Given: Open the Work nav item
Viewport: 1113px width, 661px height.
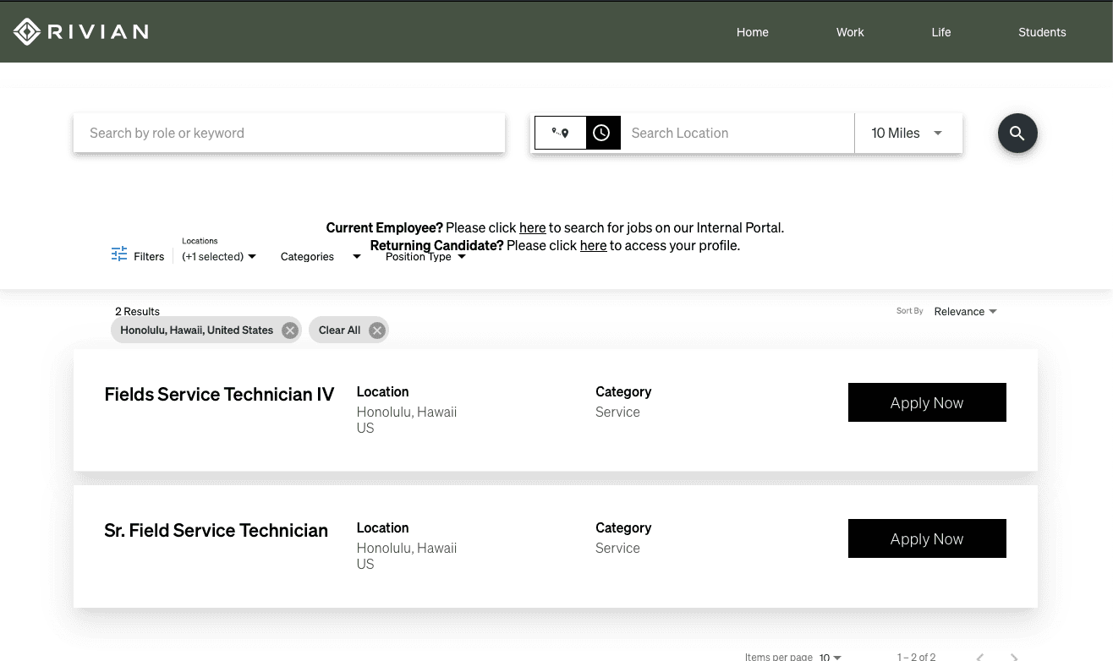Looking at the screenshot, I should [x=850, y=32].
